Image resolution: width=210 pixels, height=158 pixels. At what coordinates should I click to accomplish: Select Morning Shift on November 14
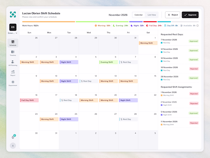[128, 81]
